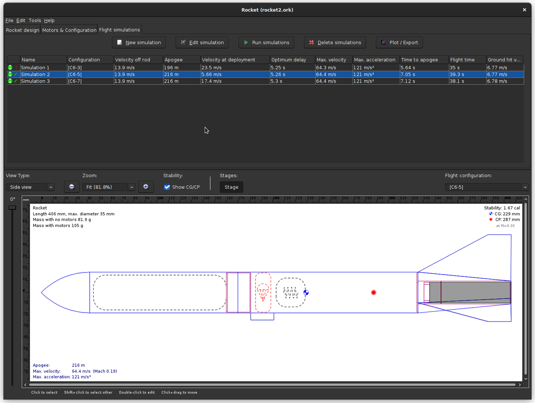535x403 pixels.
Task: Open the Plot / Export dialog
Action: click(399, 42)
